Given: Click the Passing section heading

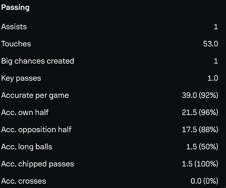Looking at the screenshot, I should 15,7.
